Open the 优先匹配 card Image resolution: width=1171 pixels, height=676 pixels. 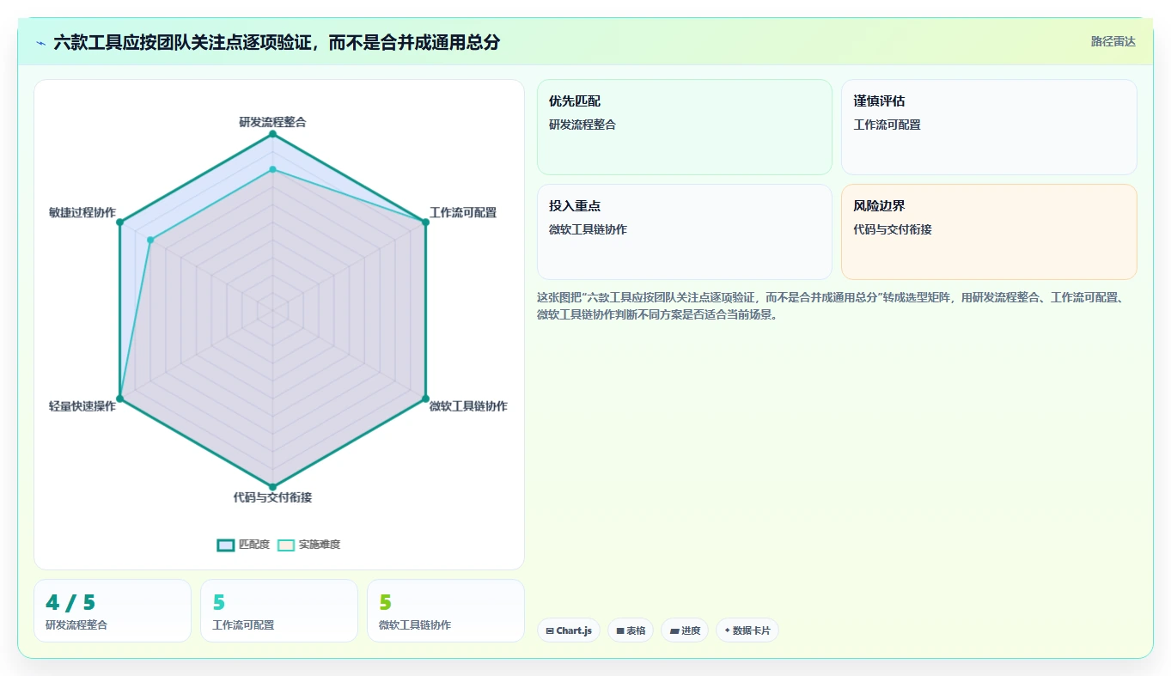[x=685, y=127]
